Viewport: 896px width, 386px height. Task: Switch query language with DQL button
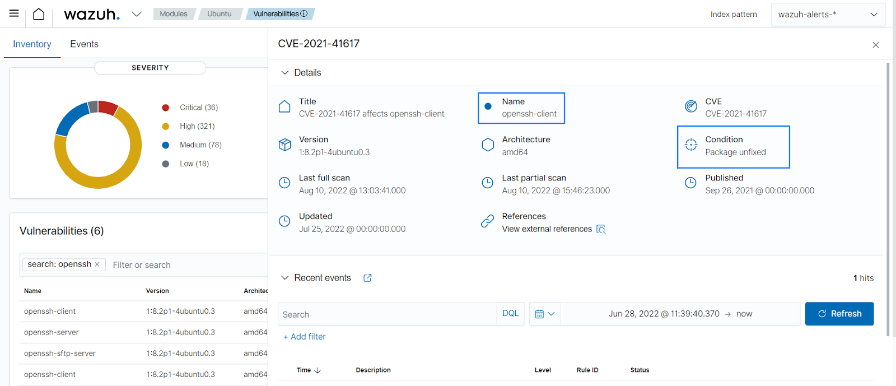(510, 314)
